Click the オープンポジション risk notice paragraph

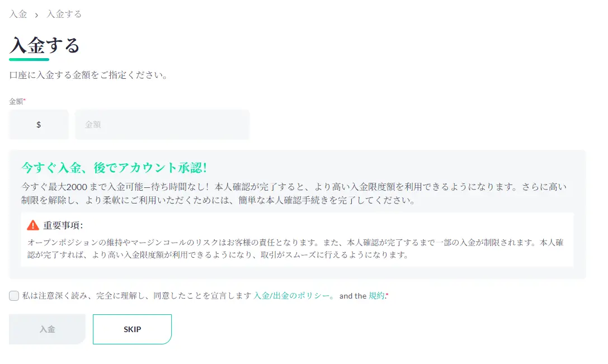tap(296, 249)
